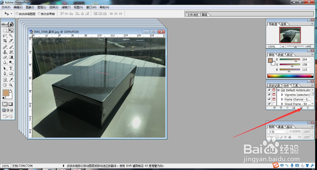
Task: Switch to the 历史记录 tab
Action: pyautogui.click(x=274, y=86)
